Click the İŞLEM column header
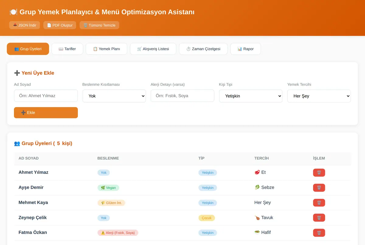Viewport: 365px width, 245px height. point(319,158)
